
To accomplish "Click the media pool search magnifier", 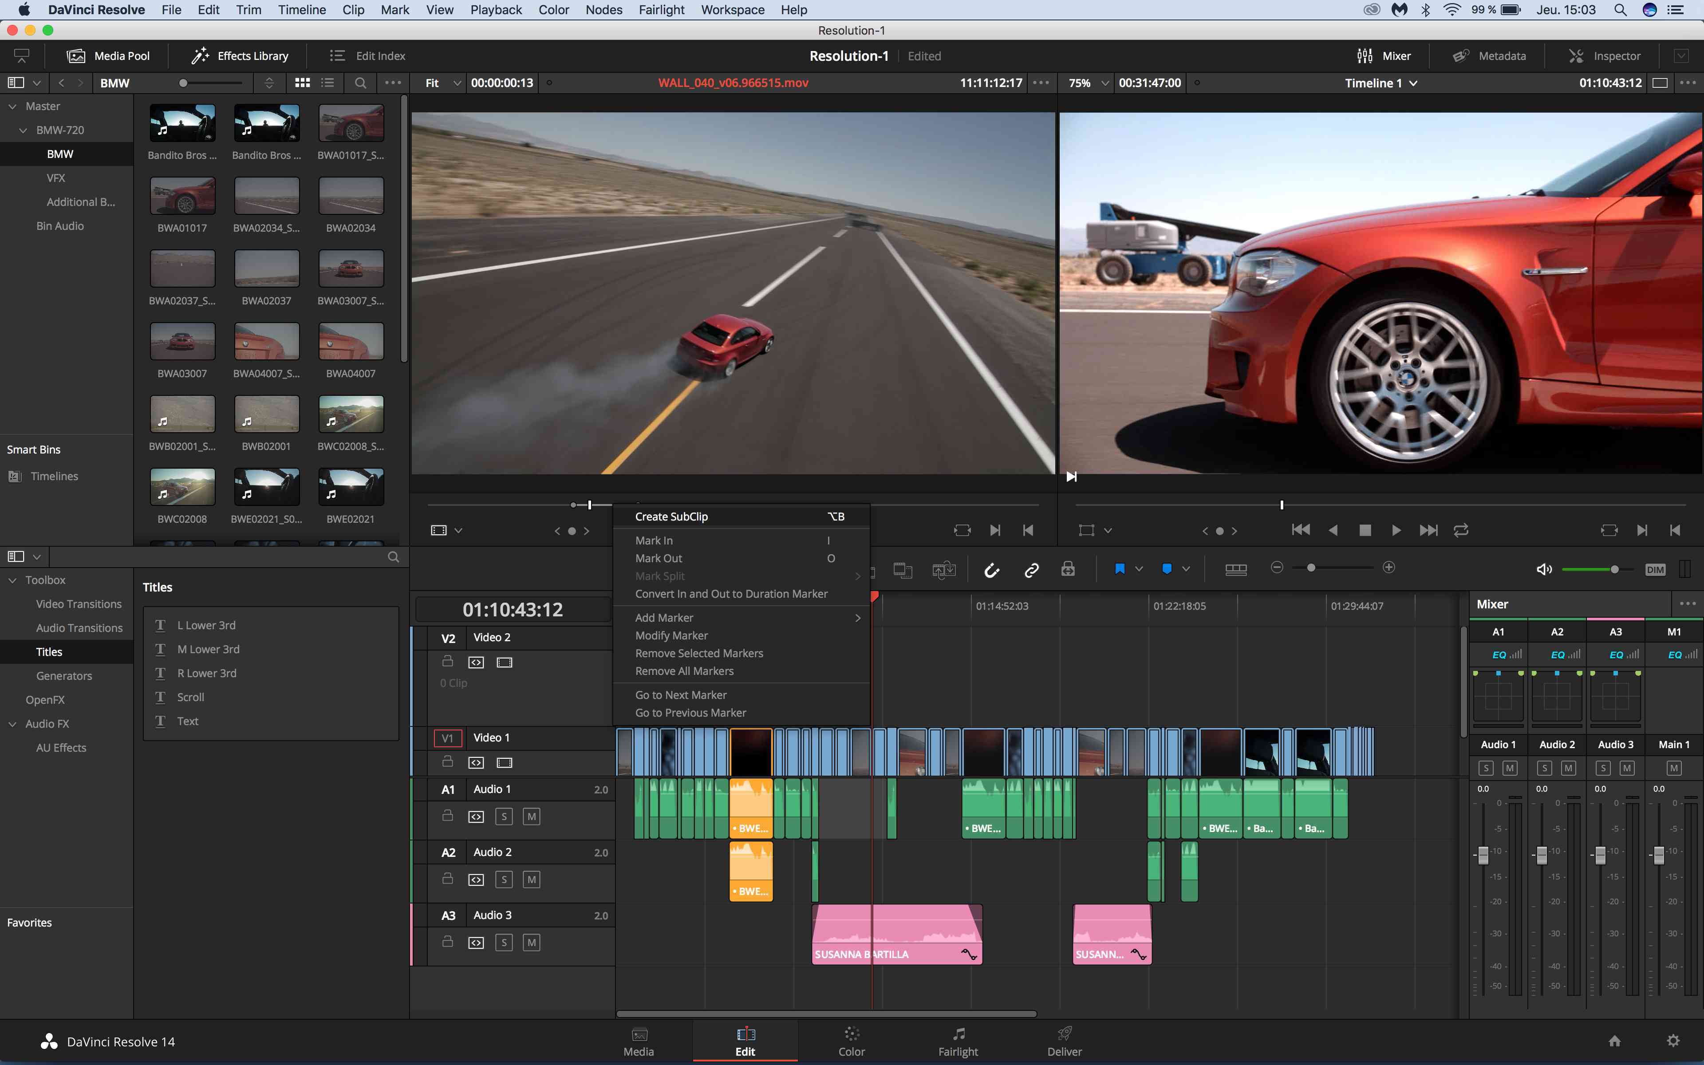I will (x=360, y=83).
